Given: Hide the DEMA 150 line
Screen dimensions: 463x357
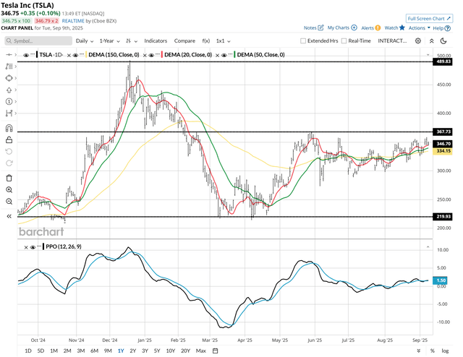Looking at the screenshot, I should coord(75,55).
